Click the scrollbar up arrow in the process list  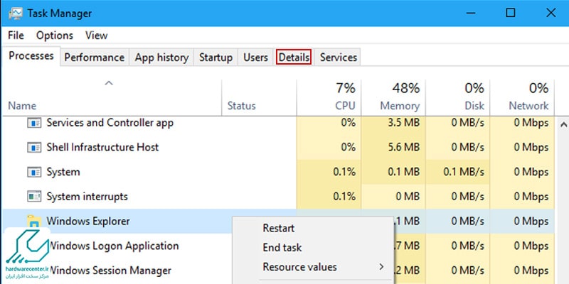pyautogui.click(x=563, y=125)
